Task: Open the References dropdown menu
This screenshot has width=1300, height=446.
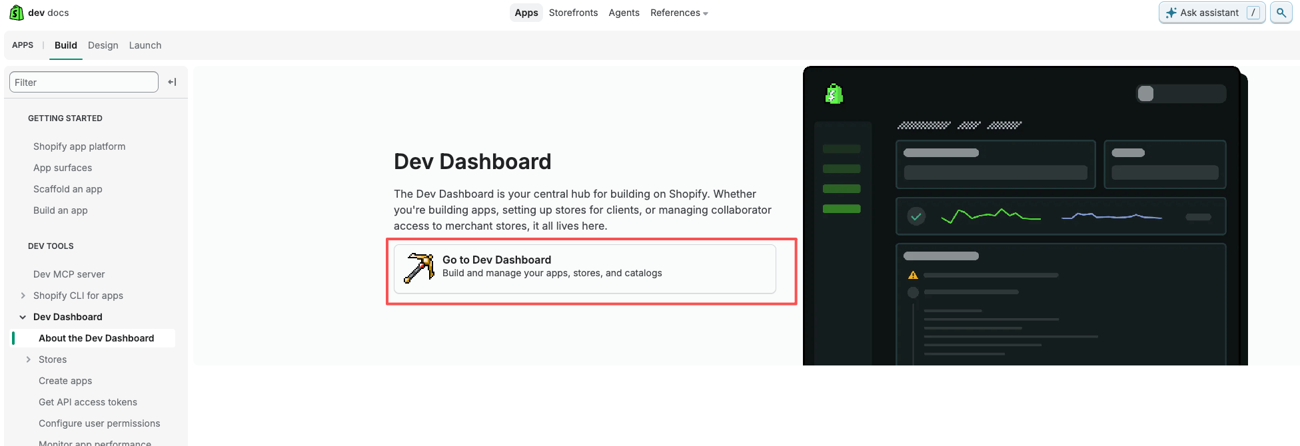Action: point(679,13)
